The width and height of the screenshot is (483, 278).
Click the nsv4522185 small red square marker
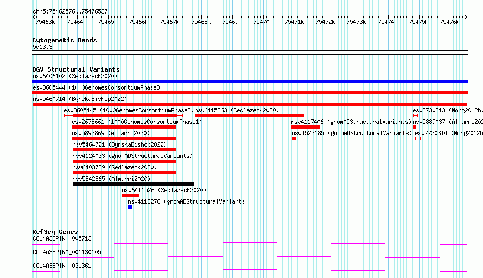coord(294,138)
